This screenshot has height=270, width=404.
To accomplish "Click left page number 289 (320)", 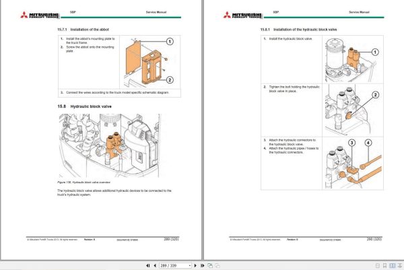I will [x=171, y=239].
